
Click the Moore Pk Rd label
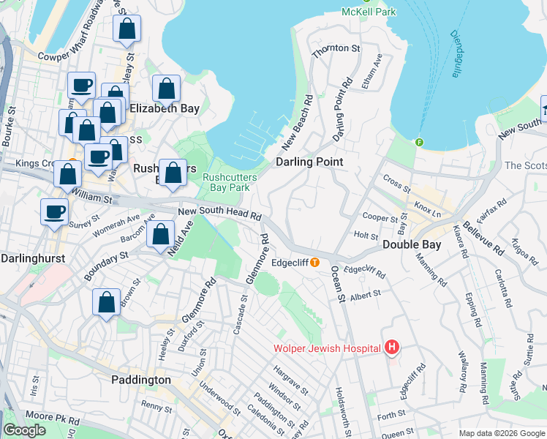coord(53,418)
